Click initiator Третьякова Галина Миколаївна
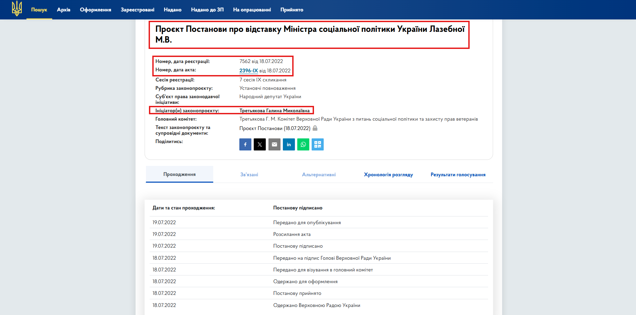This screenshot has width=636, height=315. click(x=274, y=111)
